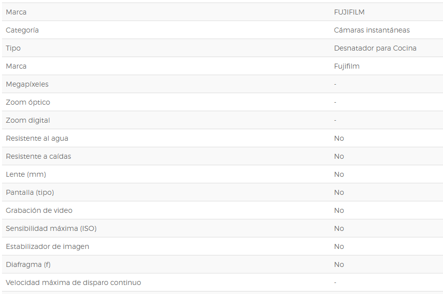Click the No value for Diafragma (f)

(339, 264)
